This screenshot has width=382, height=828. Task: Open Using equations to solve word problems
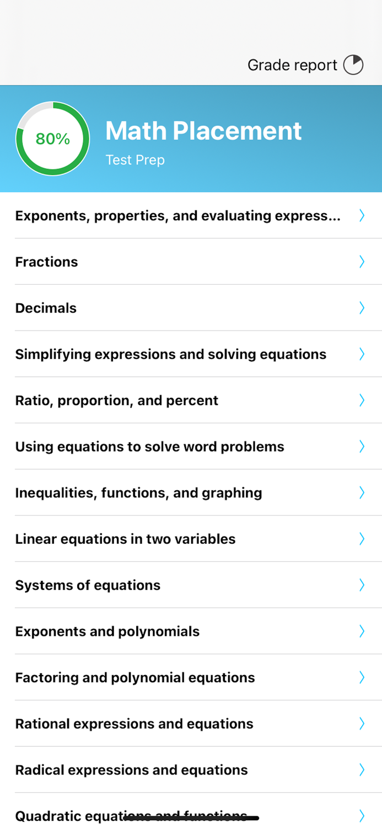tap(150, 446)
